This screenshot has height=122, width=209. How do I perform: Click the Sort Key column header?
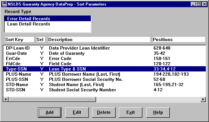point(20,39)
